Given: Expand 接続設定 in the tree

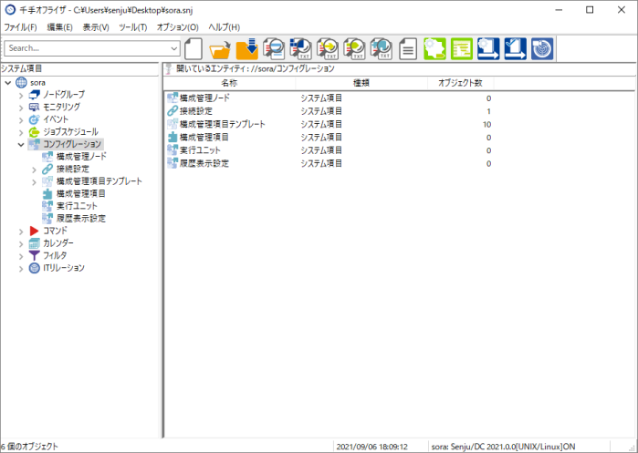Looking at the screenshot, I should coord(34,170).
